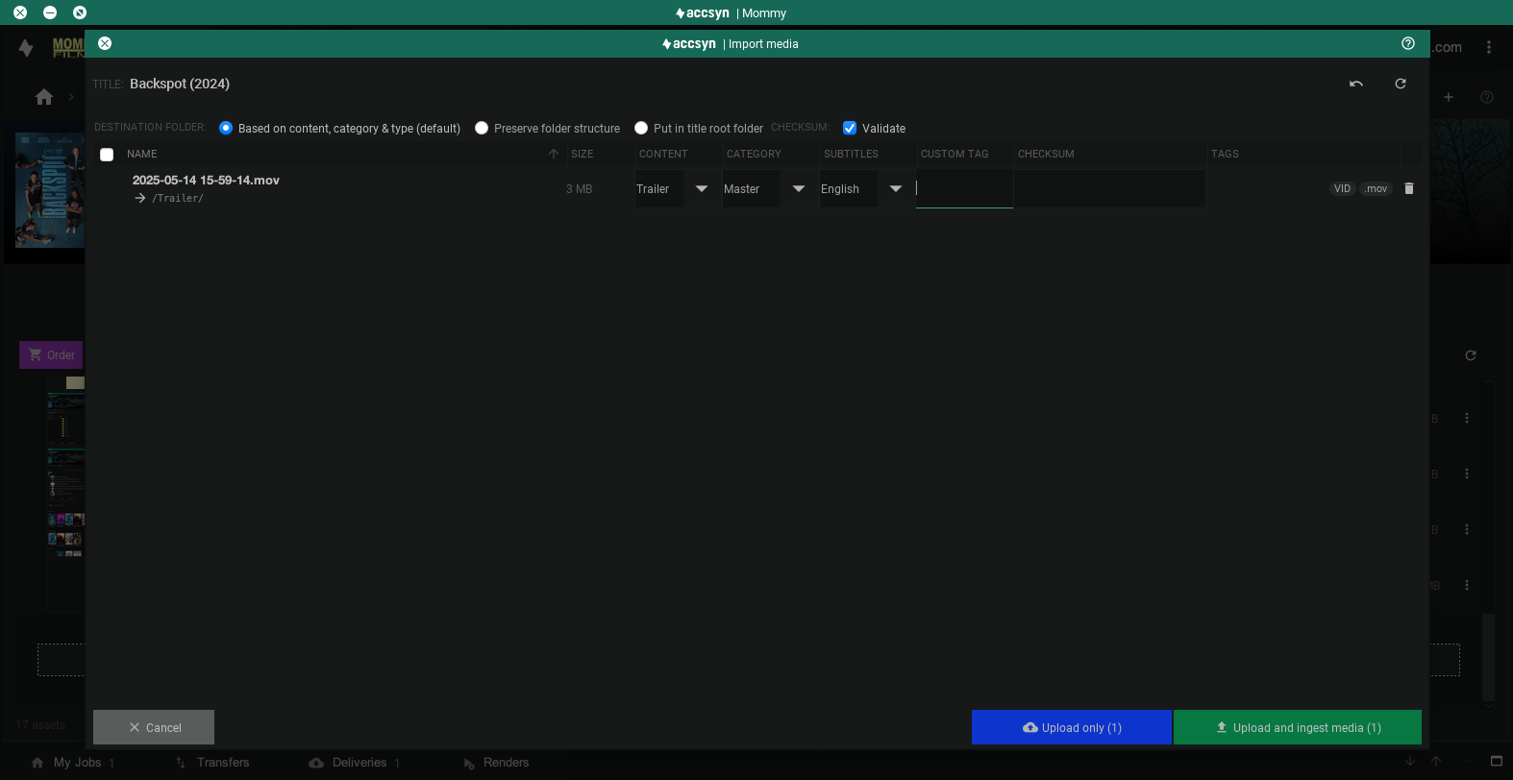Viewport: 1513px width, 780px height.
Task: Choose Put in title root folder
Action: [x=641, y=128]
